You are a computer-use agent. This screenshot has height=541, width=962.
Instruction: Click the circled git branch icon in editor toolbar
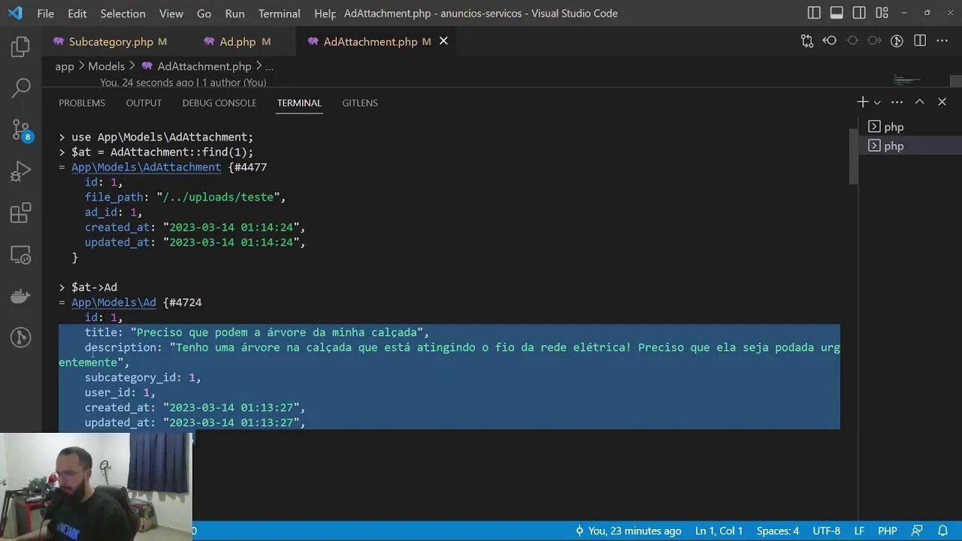(897, 41)
